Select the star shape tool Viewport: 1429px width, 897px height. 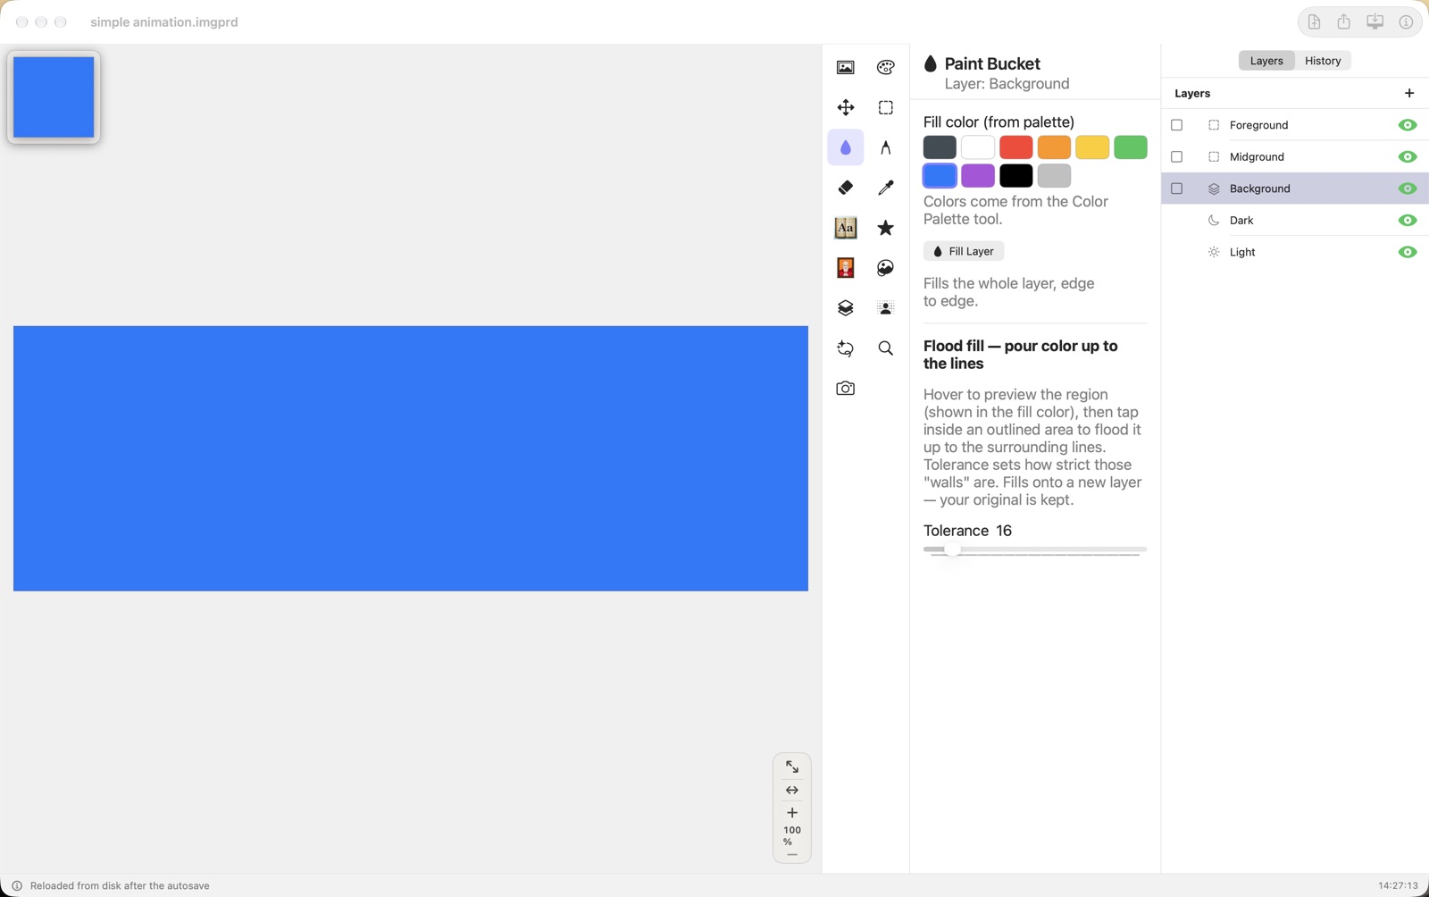click(x=885, y=228)
